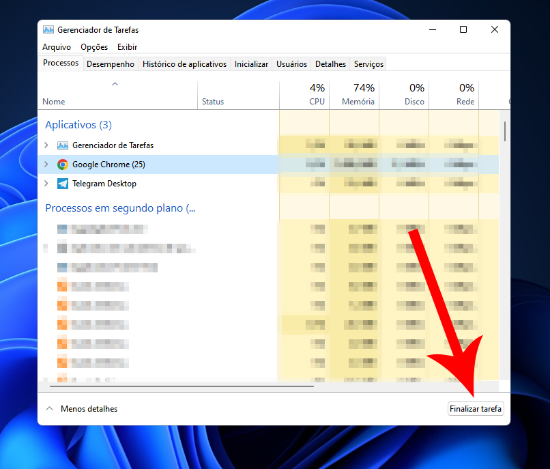
Task: Click the vertical scrollbar of the process list
Action: (x=504, y=131)
